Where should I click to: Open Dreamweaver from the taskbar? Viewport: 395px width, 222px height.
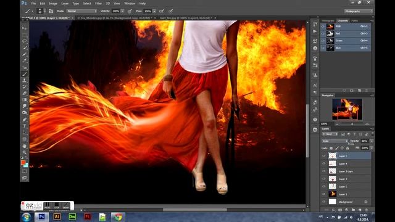(72, 216)
